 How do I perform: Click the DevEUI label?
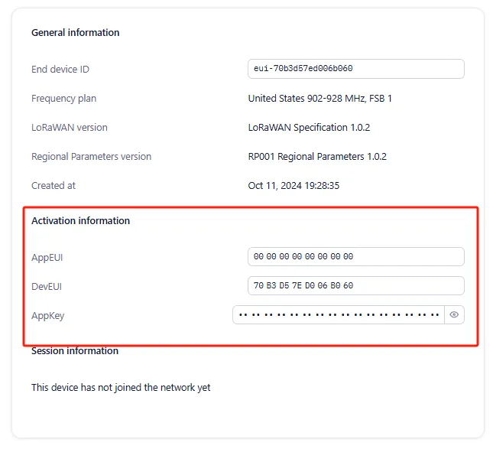pyautogui.click(x=47, y=287)
